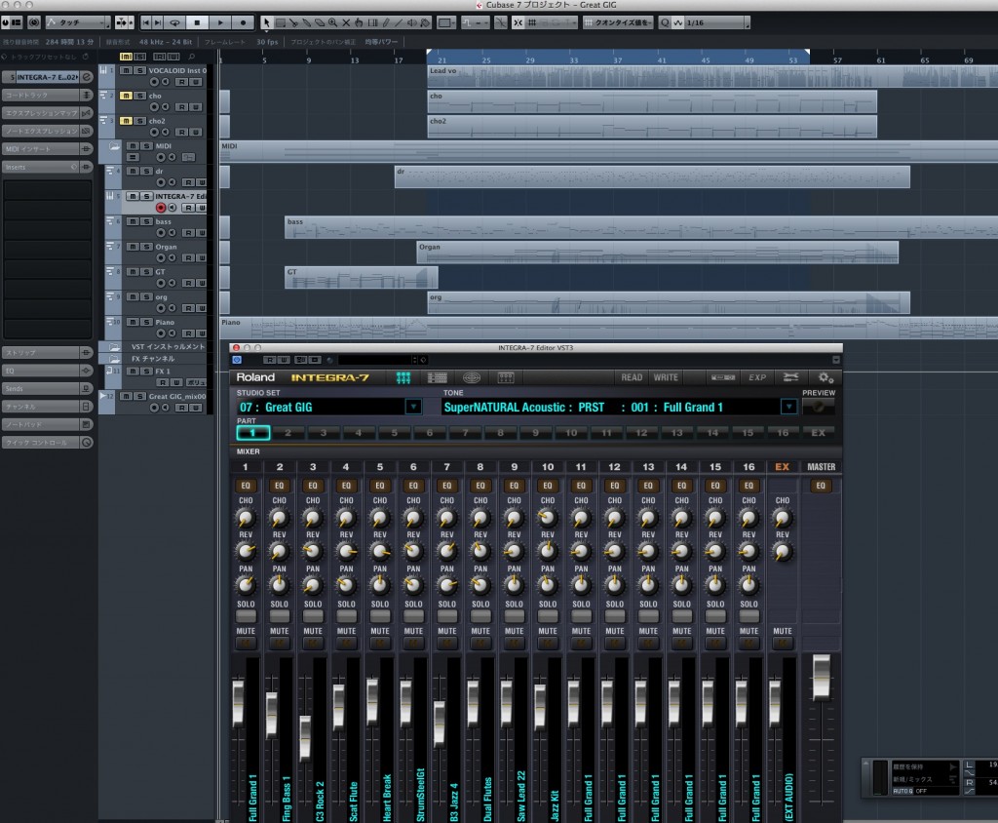Toggle cycle loop transport button

[x=173, y=22]
